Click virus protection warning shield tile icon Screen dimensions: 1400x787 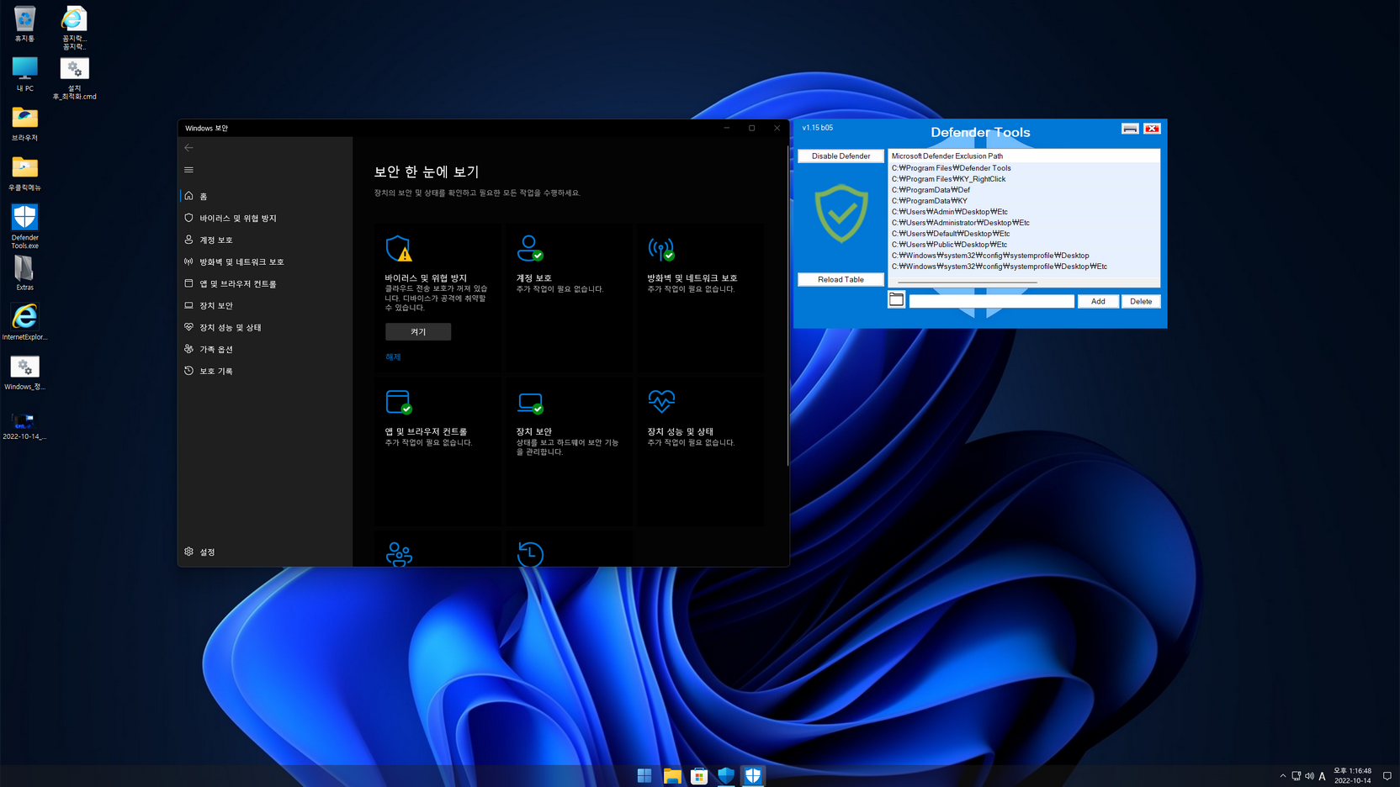tap(399, 249)
